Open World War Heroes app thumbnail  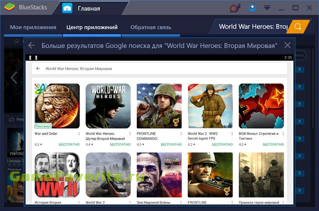108,106
